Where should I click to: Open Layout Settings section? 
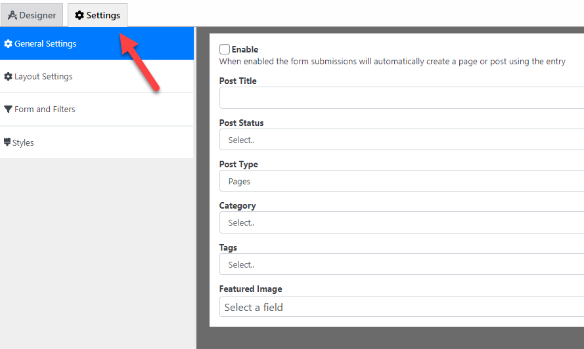click(x=97, y=76)
